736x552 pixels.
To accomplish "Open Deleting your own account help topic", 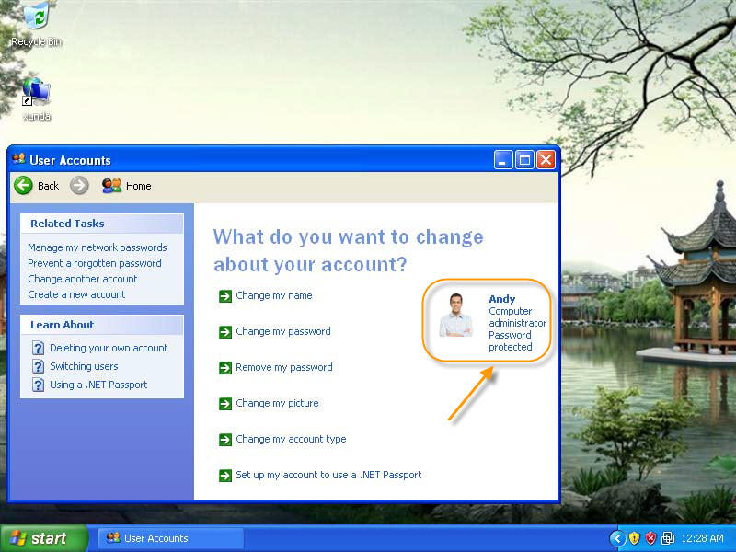I will tap(109, 348).
